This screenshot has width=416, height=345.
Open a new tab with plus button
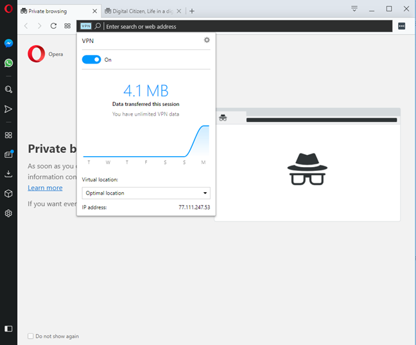pos(192,11)
